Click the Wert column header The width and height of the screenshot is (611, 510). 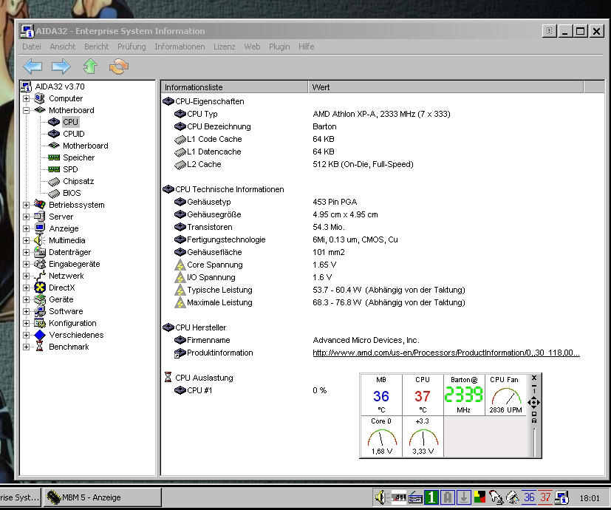446,87
